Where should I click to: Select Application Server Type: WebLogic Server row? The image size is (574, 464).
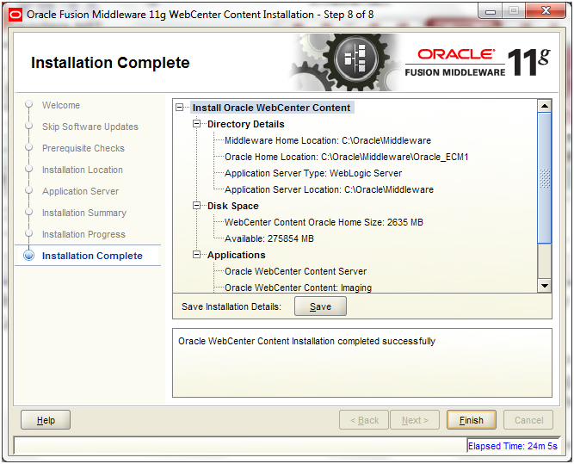point(313,173)
